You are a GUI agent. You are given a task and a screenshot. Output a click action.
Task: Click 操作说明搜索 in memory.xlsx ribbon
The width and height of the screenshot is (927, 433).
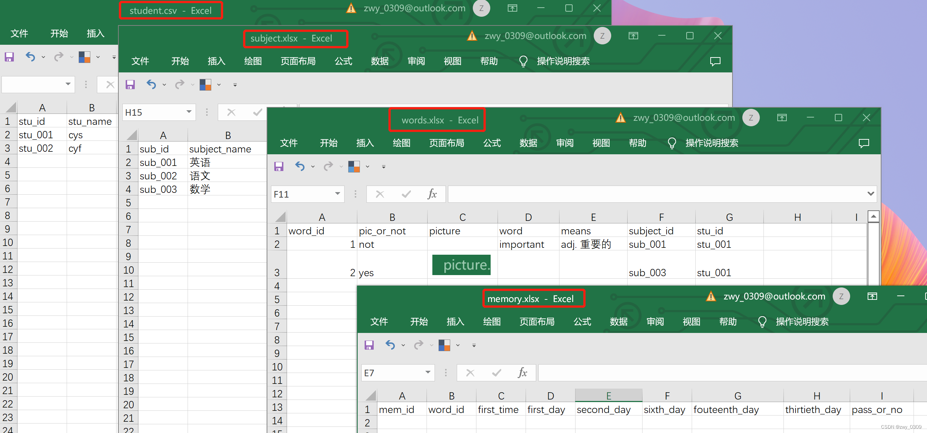pos(802,322)
